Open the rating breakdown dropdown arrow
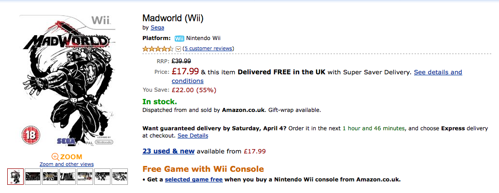The width and height of the screenshot is (499, 193). coord(179,49)
